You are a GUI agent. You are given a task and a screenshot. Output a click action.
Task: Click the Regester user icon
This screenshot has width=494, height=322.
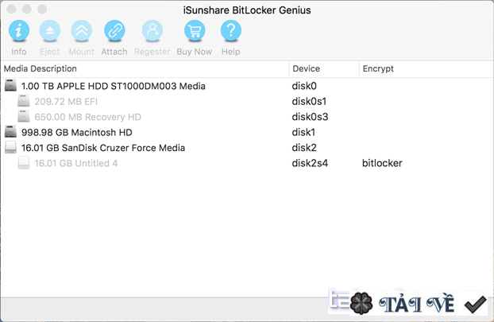pos(152,30)
